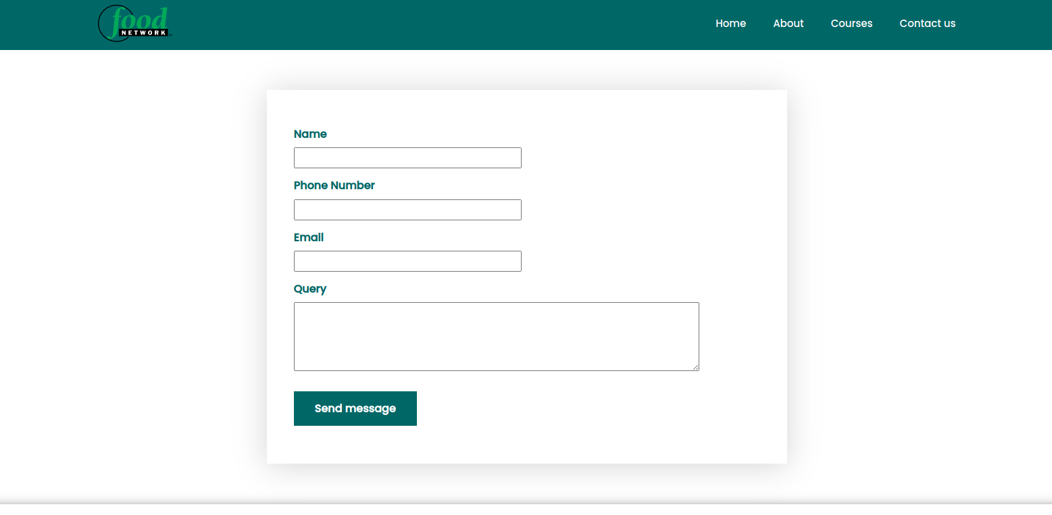The image size is (1052, 515).
Task: Click inside the Name input field
Action: click(x=407, y=157)
